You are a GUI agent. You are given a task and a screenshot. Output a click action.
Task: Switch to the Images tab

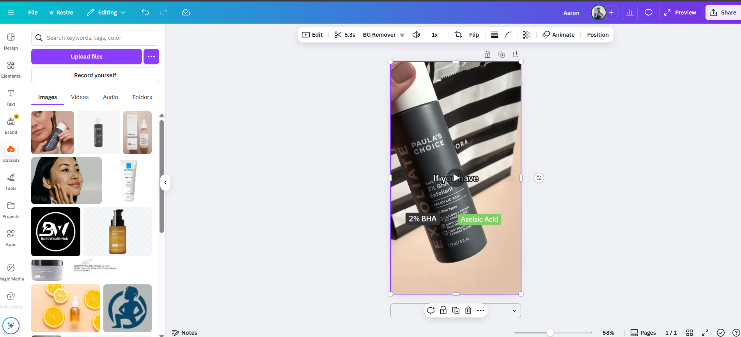[x=48, y=97]
